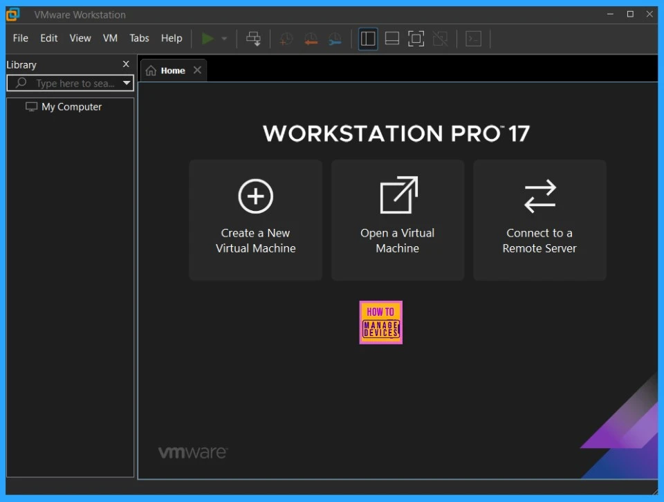Click the Take Snapshot toolbar icon
Viewport: 664px width, 502px height.
286,39
